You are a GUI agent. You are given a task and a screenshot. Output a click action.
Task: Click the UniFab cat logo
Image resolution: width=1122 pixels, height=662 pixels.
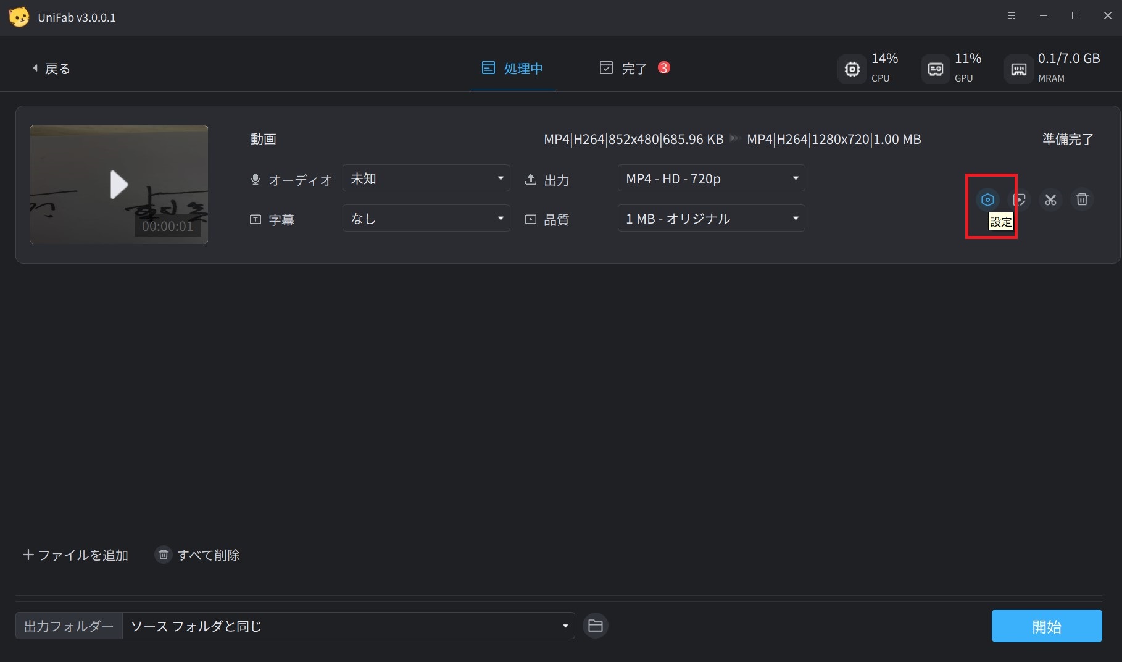(x=19, y=17)
